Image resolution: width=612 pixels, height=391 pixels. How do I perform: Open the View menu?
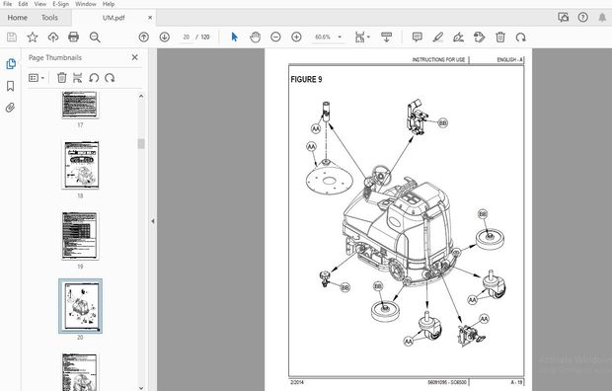coord(40,4)
